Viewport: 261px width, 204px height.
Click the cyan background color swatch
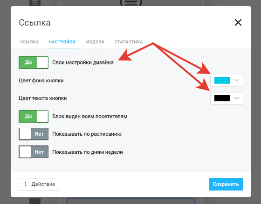click(x=222, y=80)
